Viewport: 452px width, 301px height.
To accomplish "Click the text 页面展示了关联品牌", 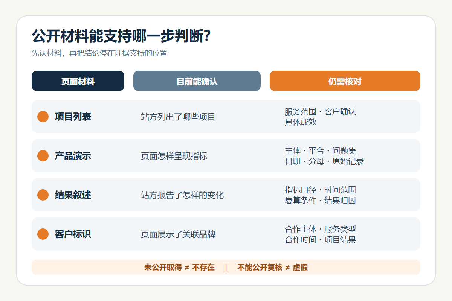I will [178, 234].
